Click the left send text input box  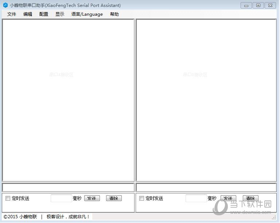click(68, 187)
